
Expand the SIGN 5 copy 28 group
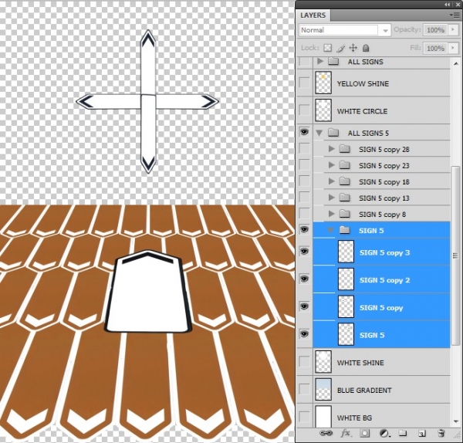coord(331,149)
